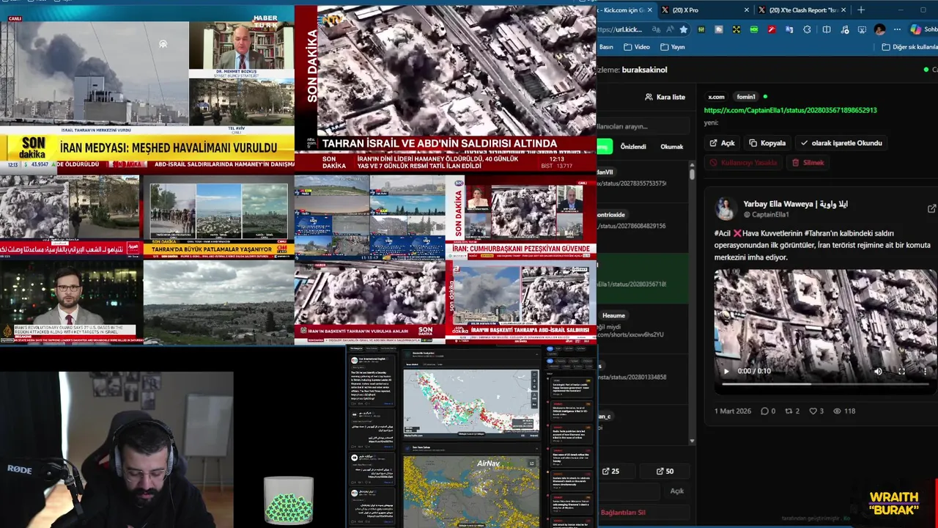Click the CNN Türk Tahran patlamalar tile
This screenshot has height=528, width=938.
point(218,216)
